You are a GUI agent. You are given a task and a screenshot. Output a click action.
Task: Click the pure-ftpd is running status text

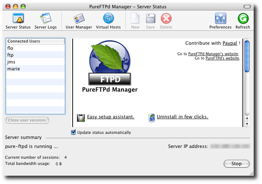31,146
